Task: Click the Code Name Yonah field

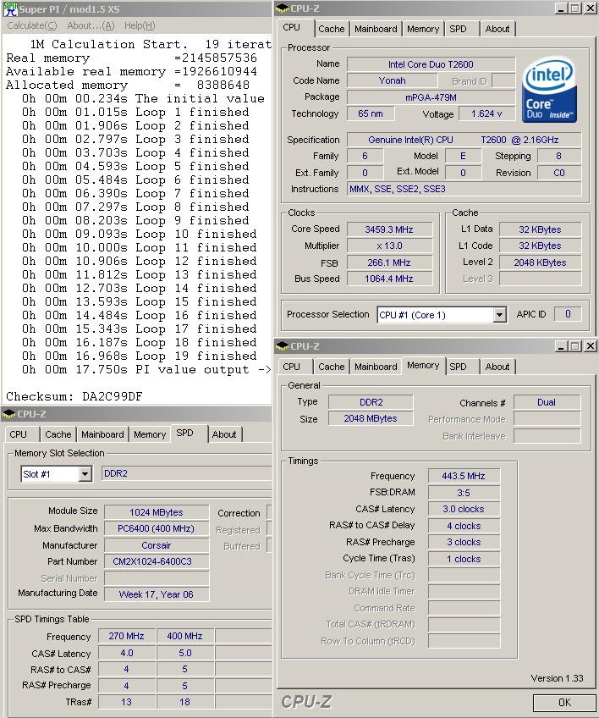Action: (393, 81)
